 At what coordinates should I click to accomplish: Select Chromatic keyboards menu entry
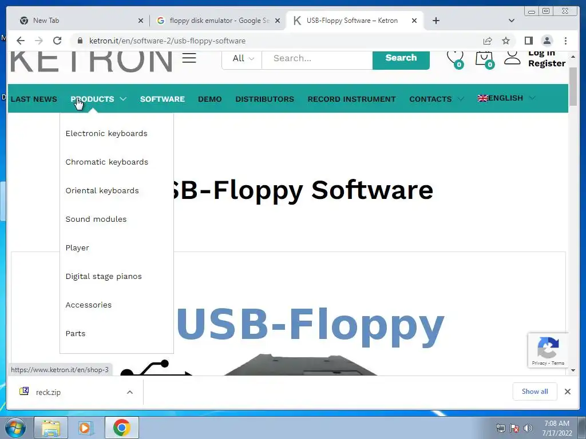click(x=107, y=162)
